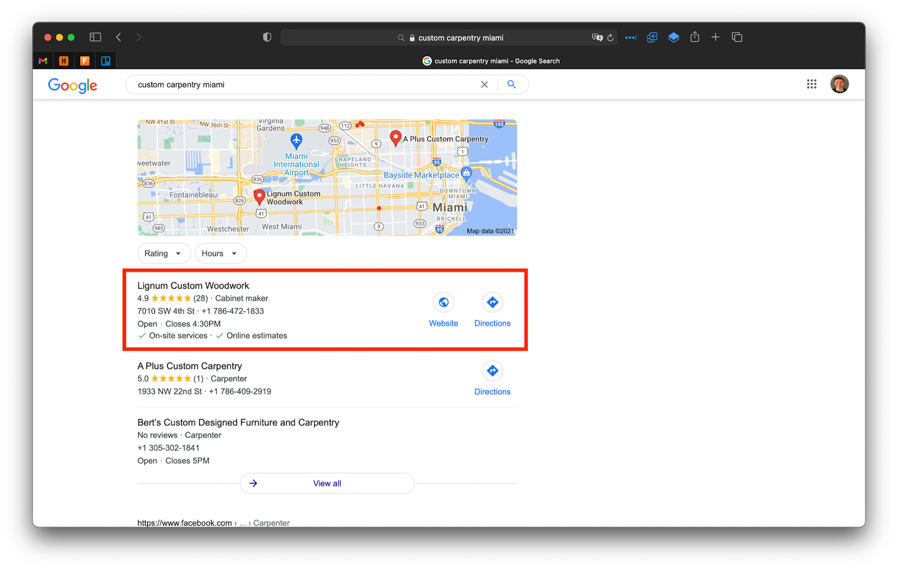
Task: Open the blue three-dots extension icon
Action: 631,38
